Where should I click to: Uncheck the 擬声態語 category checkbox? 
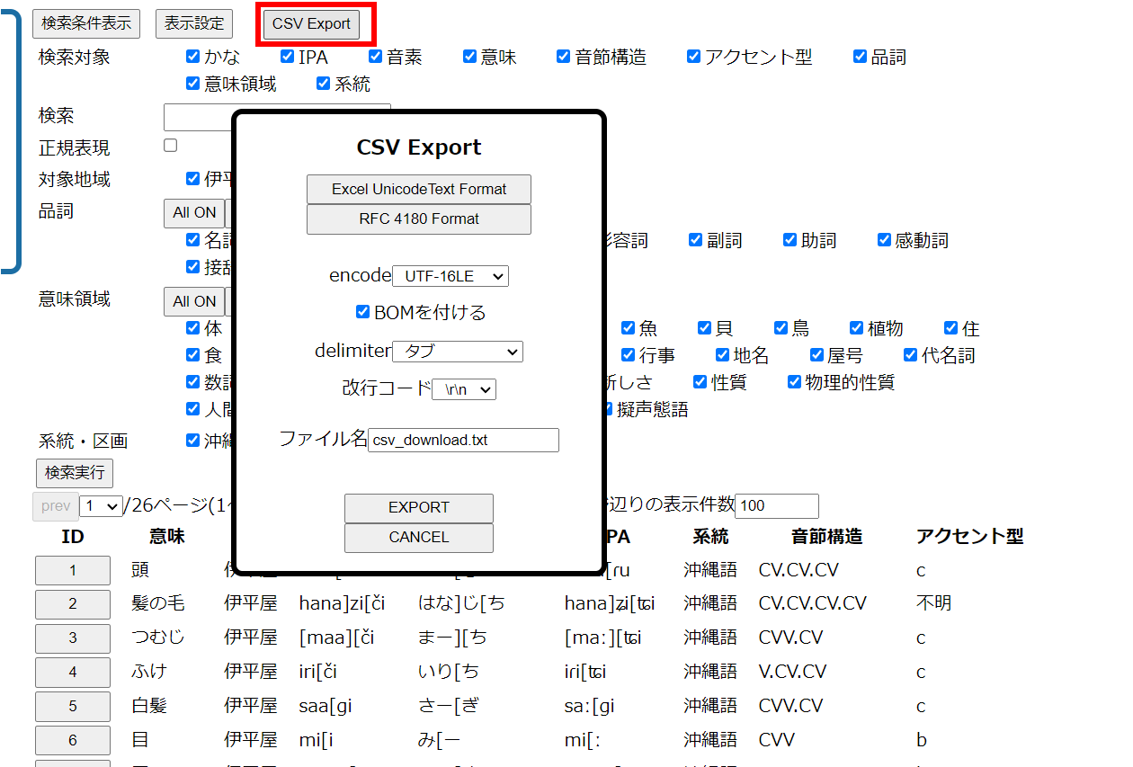pyautogui.click(x=609, y=409)
